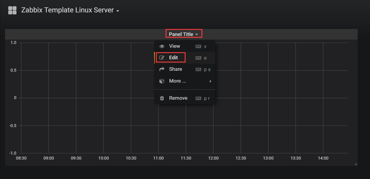Click the share arrow icon
This screenshot has width=370, height=179.
coord(162,69)
